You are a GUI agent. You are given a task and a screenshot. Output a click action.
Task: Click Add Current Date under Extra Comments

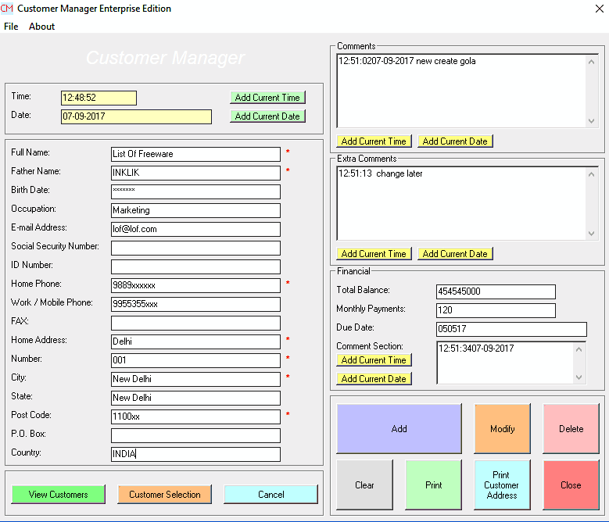[455, 254]
